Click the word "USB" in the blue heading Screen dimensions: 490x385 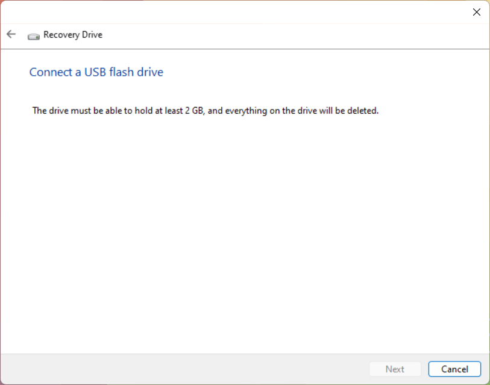click(x=95, y=72)
